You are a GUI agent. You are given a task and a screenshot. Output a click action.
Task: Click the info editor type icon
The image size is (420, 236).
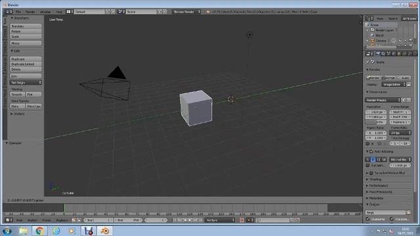(x=9, y=12)
